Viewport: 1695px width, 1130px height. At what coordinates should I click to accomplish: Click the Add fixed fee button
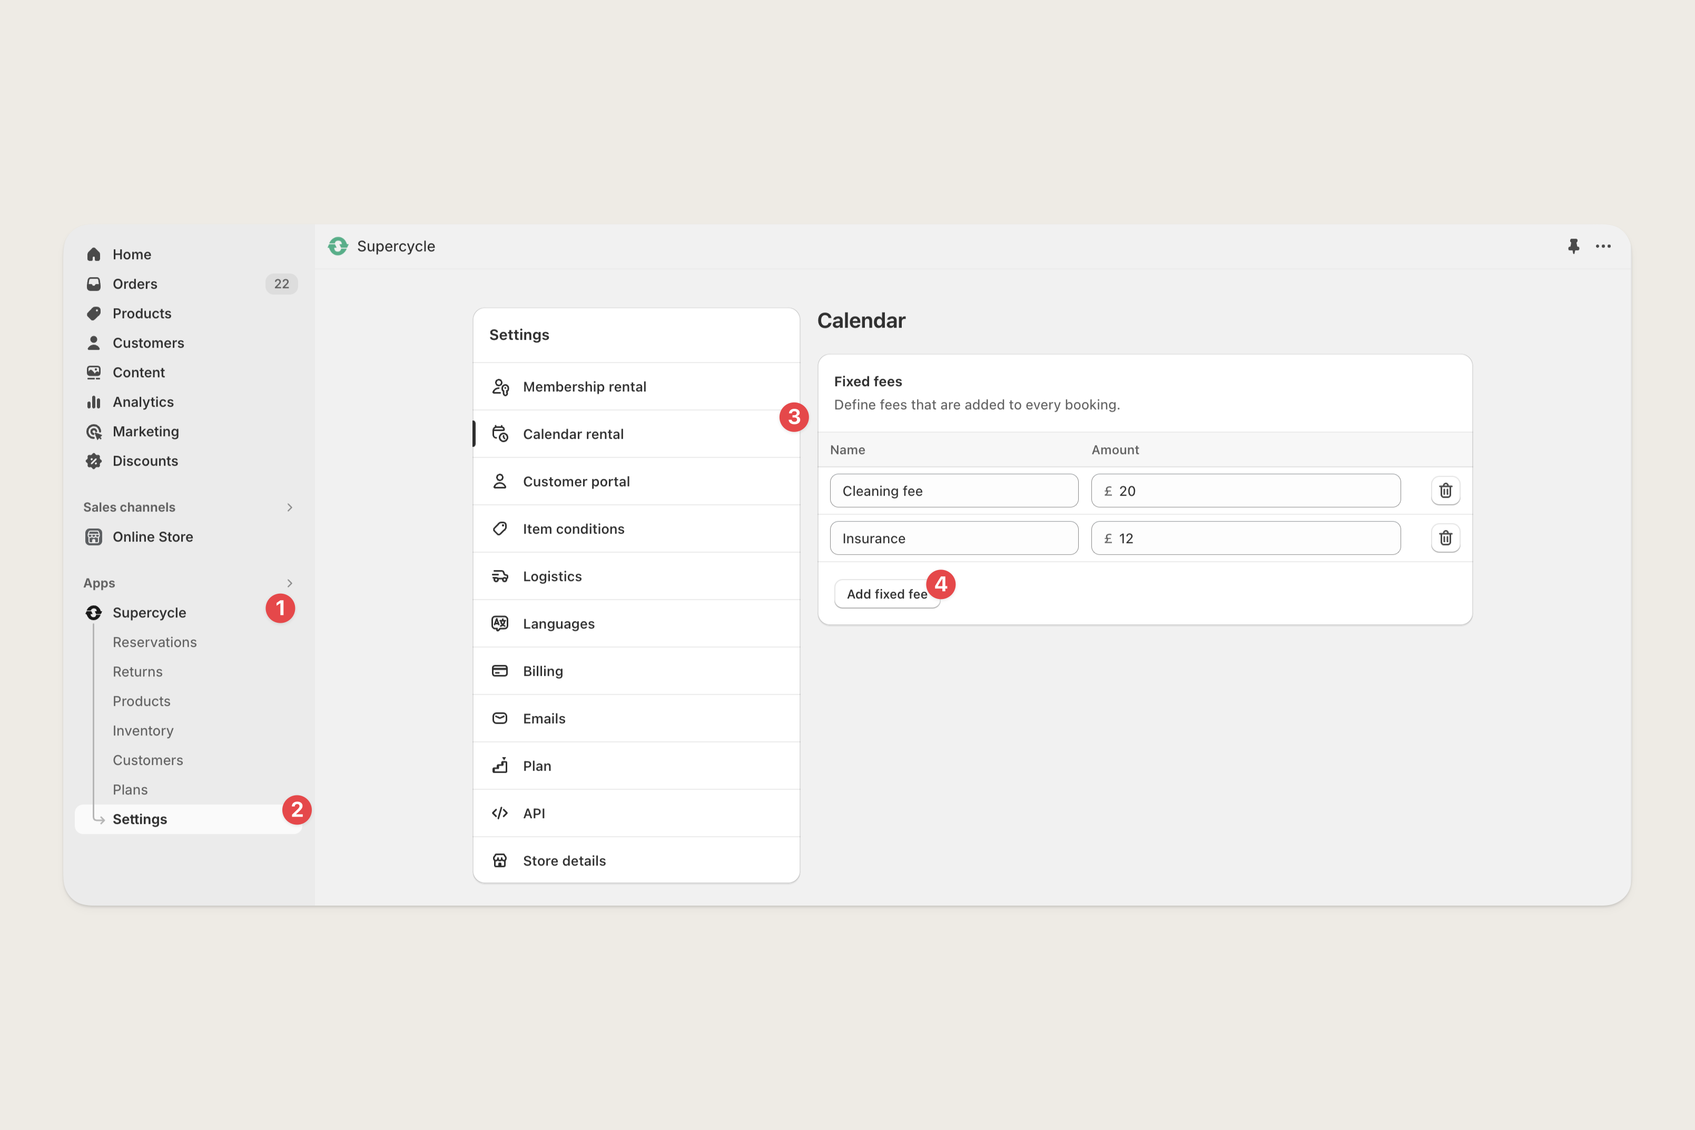coord(887,594)
